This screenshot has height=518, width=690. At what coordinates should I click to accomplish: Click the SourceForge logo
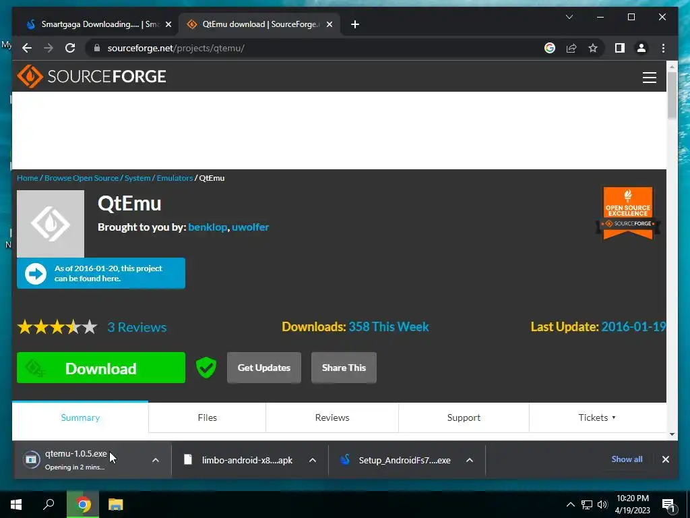point(92,77)
